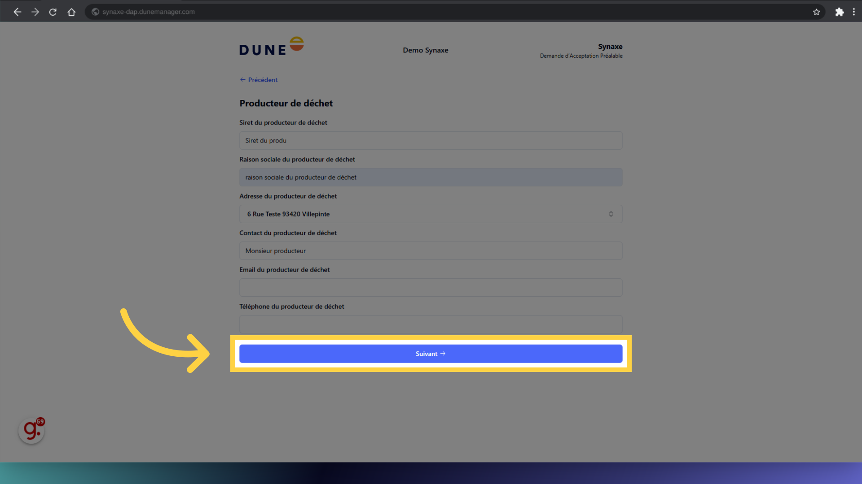Click the arrow icon inside the Suivant button

tap(443, 354)
